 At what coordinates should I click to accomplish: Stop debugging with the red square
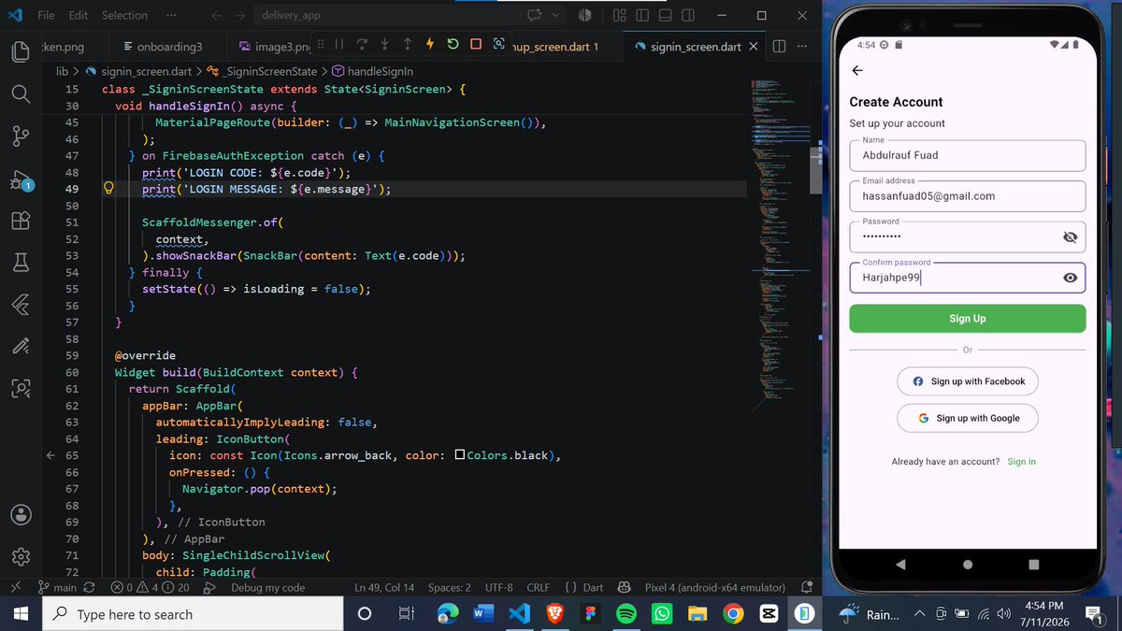tap(476, 44)
